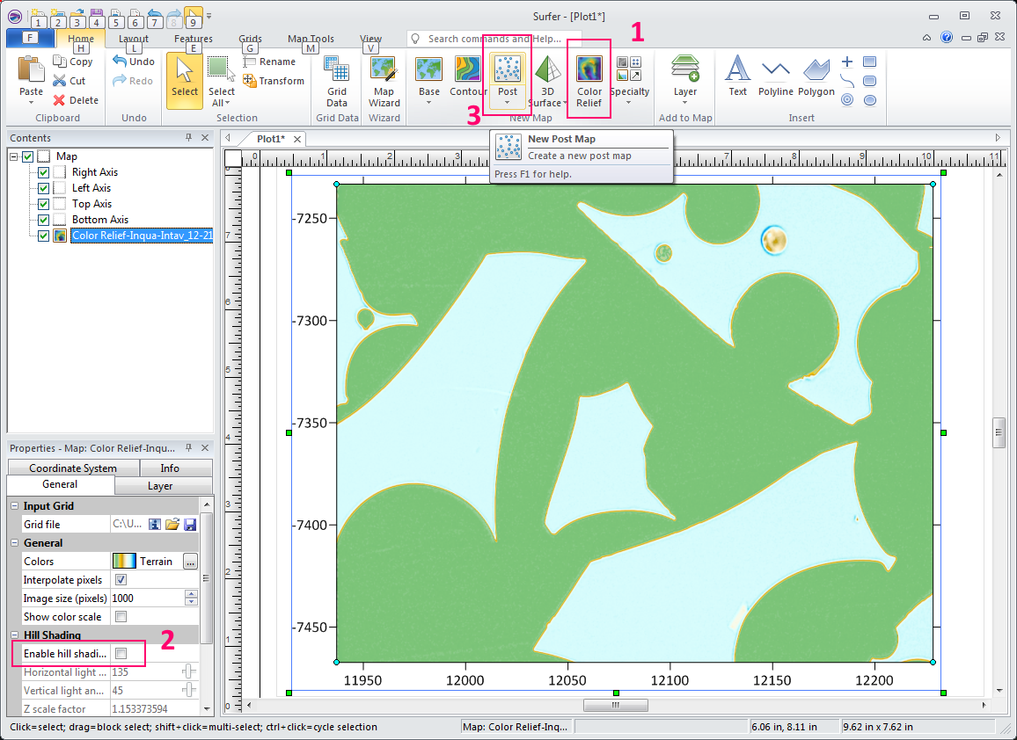1017x740 pixels.
Task: Hide the Right Axis layer
Action: coord(43,172)
